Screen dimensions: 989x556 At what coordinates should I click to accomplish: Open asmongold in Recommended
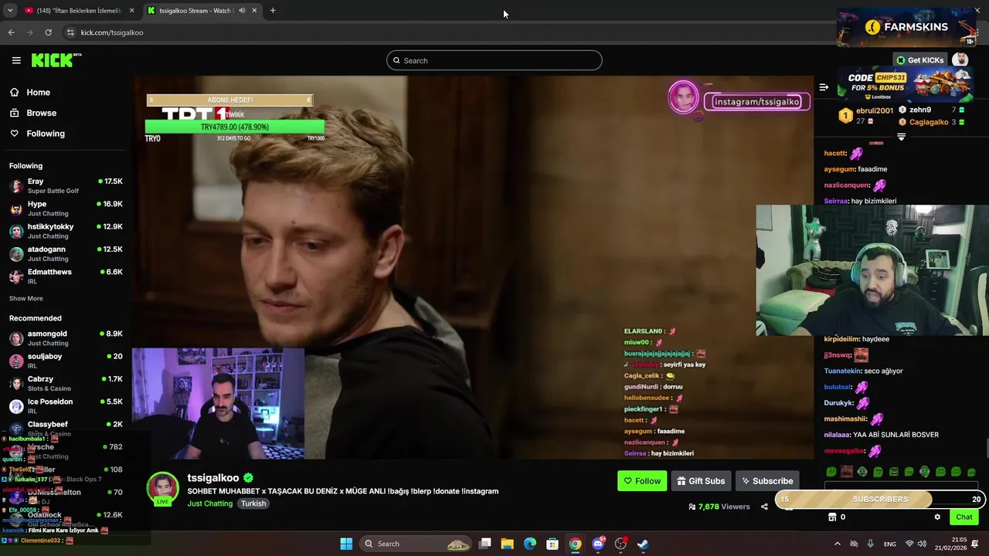pos(66,338)
